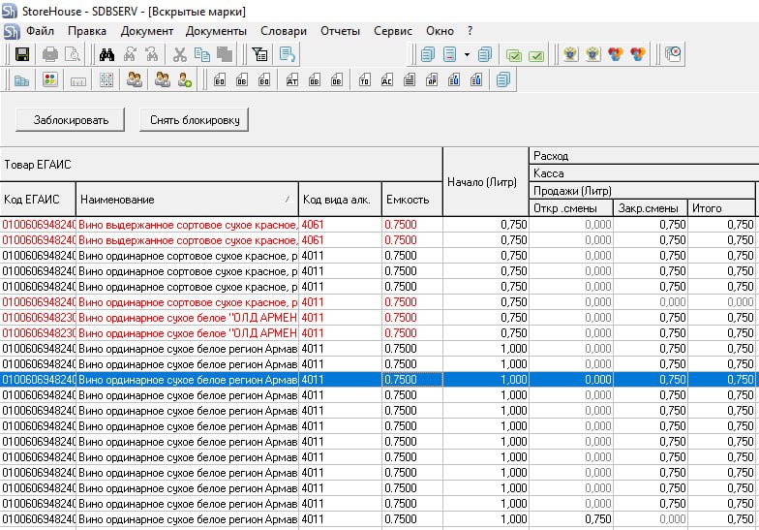This screenshot has height=530, width=759.
Task: Click the first red row's Код ЕГАИС cell
Action: 38,225
